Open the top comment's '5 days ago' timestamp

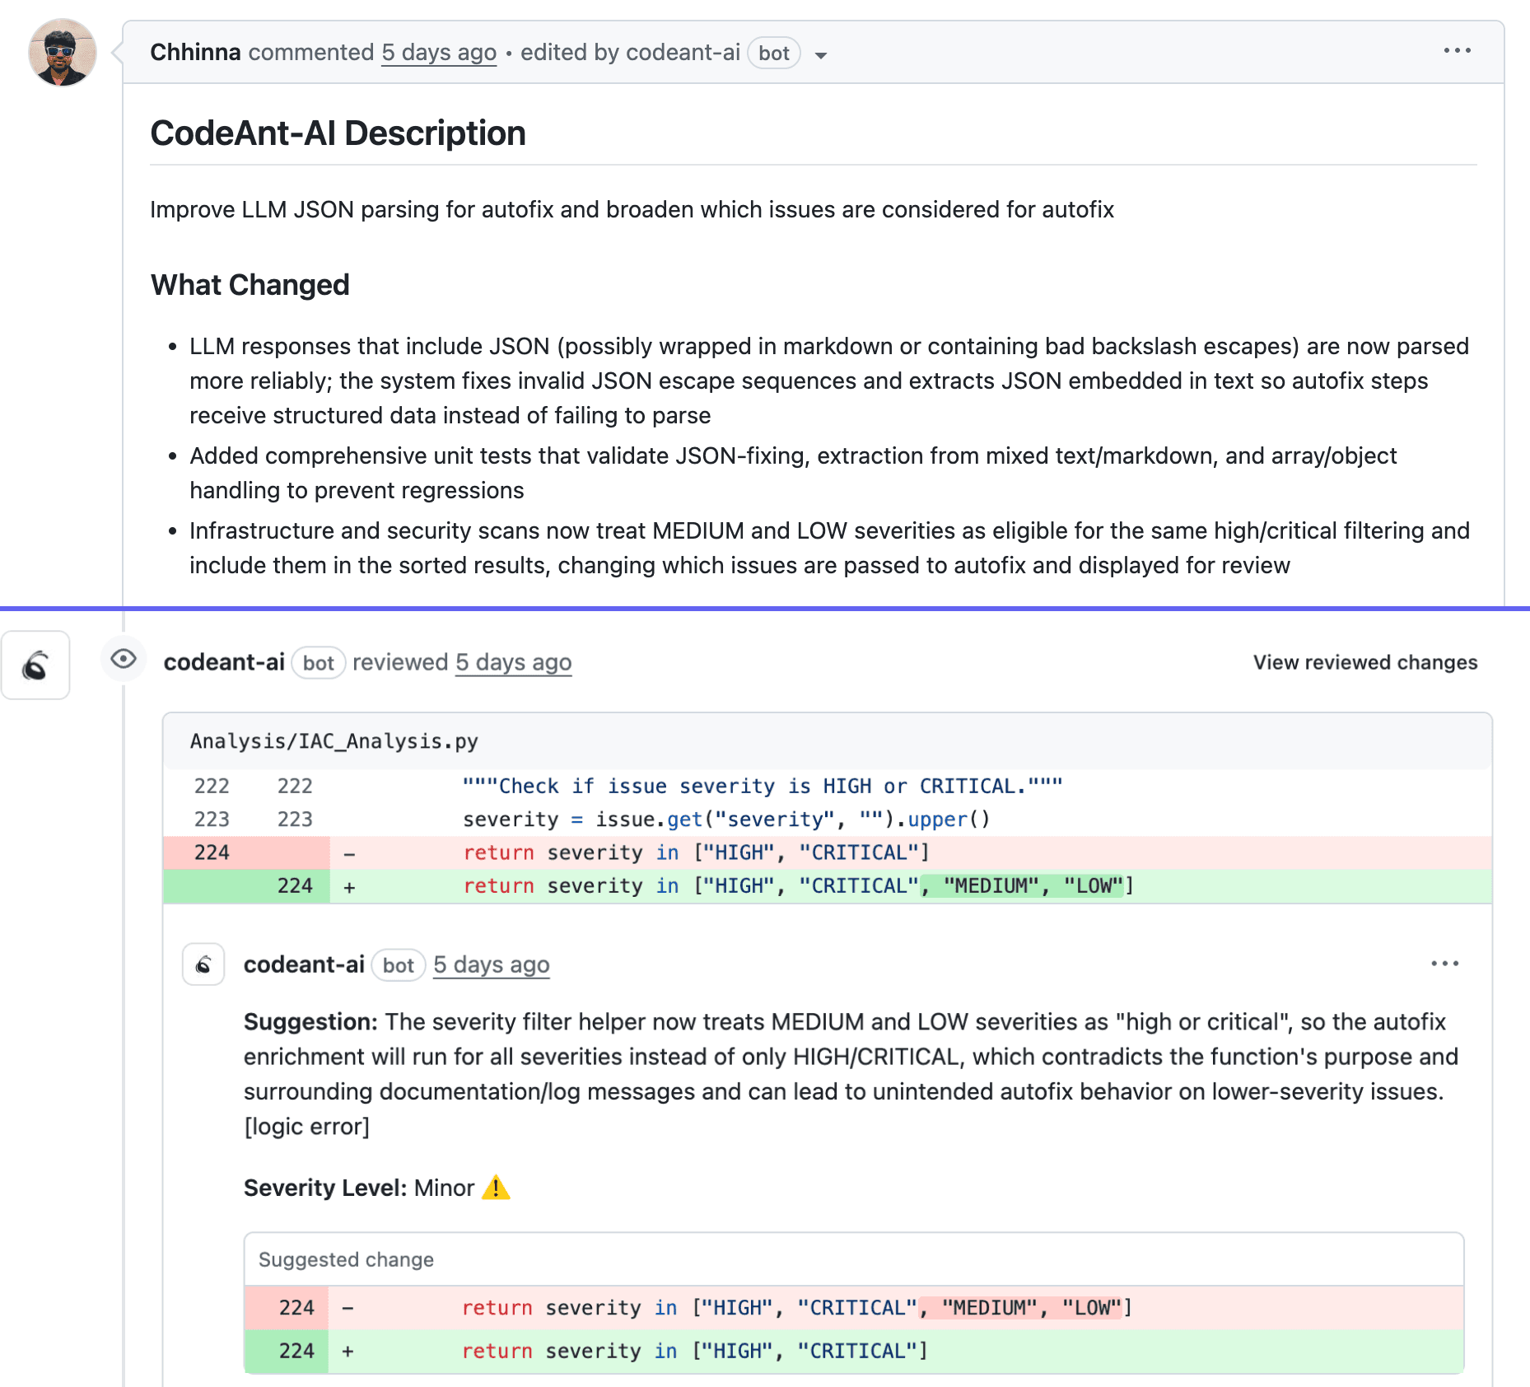[439, 52]
